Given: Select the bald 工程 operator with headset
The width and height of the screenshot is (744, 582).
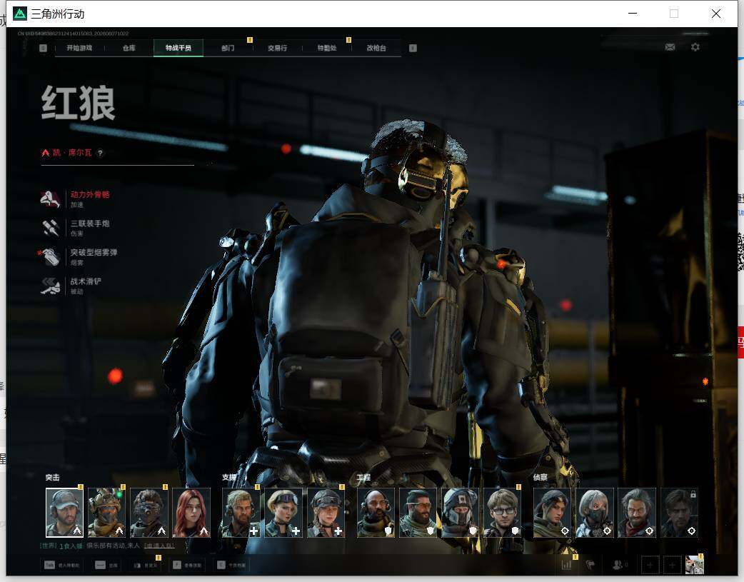Looking at the screenshot, I should point(376,513).
